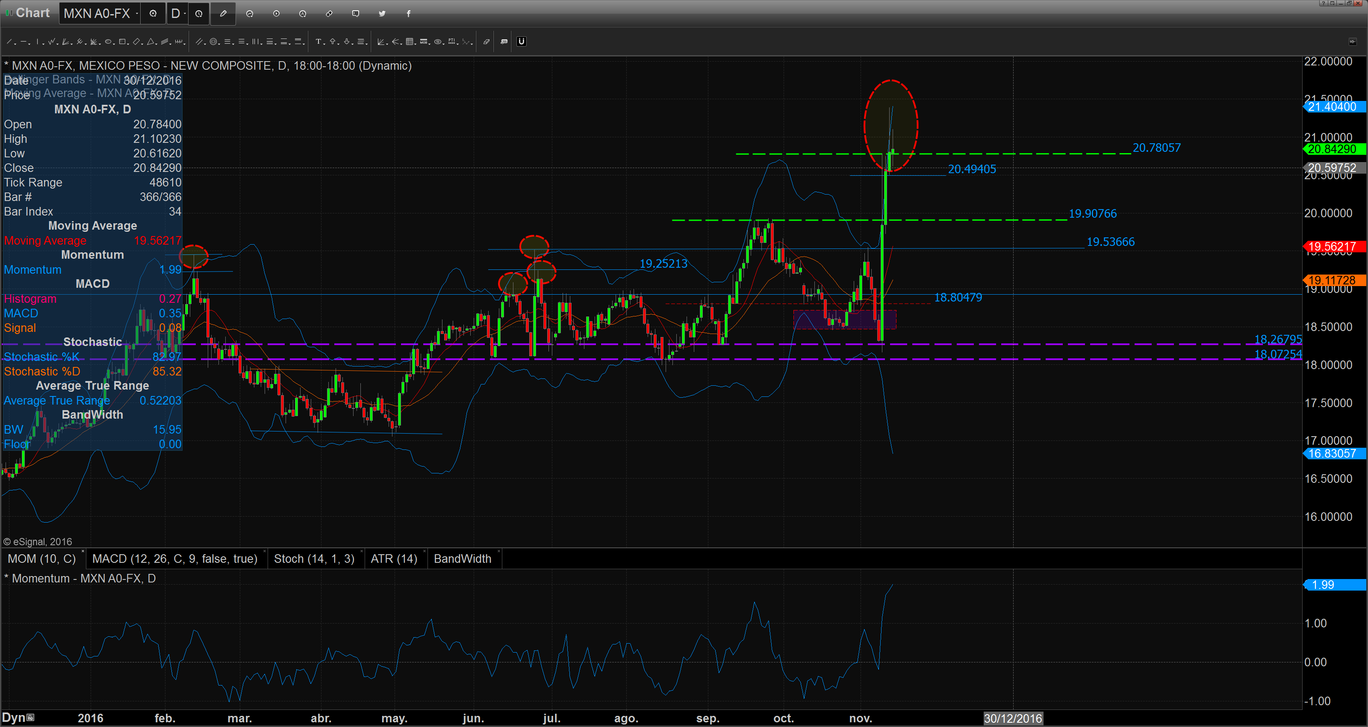1368x727 pixels.
Task: Select the up arrow marker tool
Action: point(333,41)
